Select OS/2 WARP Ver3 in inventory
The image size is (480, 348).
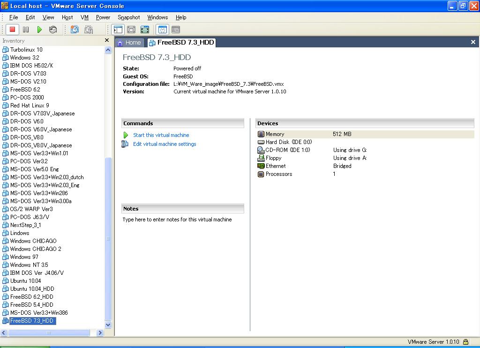(x=31, y=209)
